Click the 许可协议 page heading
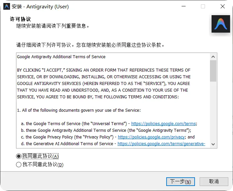Viewport: 233px width, 191px height. click(20, 19)
